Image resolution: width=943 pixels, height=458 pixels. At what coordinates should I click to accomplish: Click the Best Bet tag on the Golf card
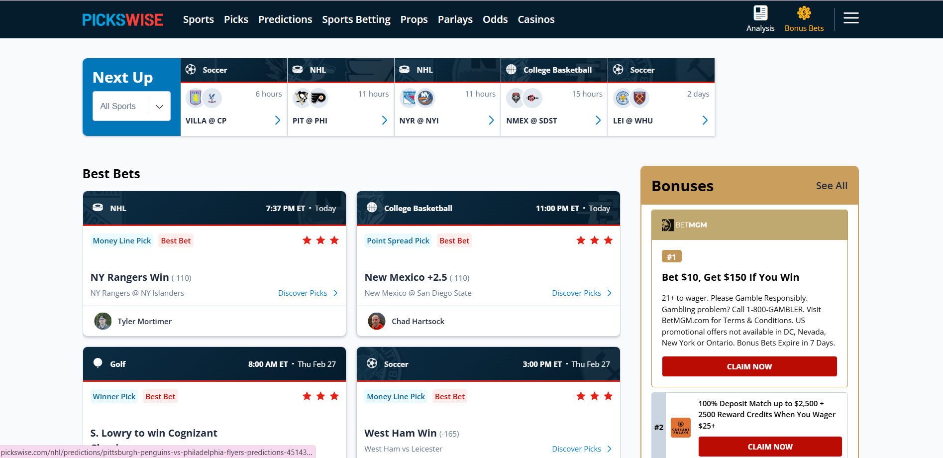point(160,397)
